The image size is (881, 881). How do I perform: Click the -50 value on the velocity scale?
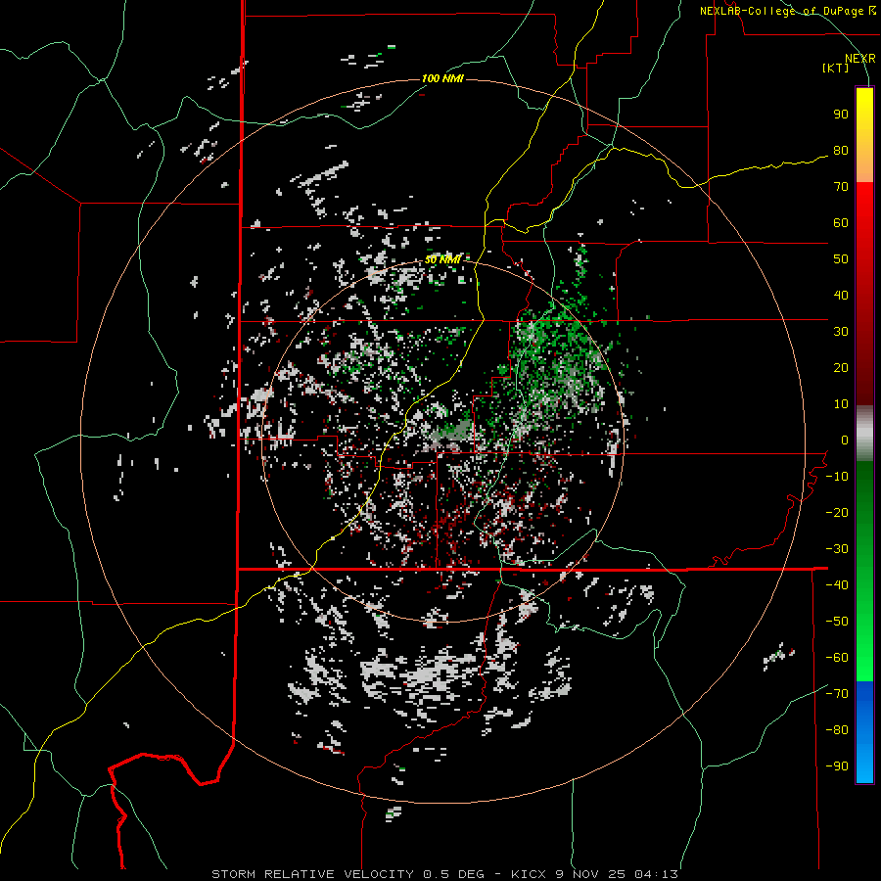837,622
